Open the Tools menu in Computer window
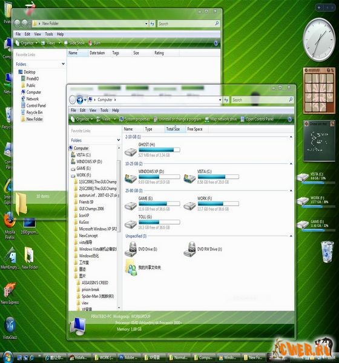The height and width of the screenshot is (363, 339). click(104, 111)
